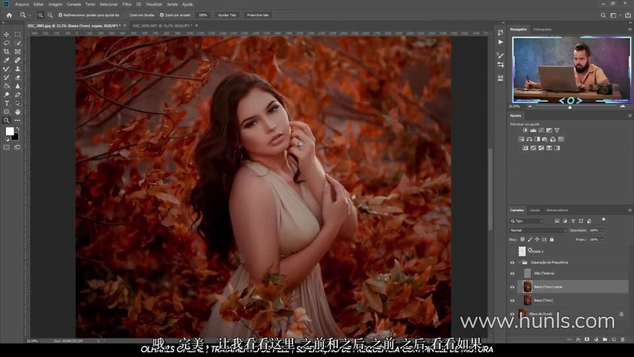Select the Dodge tool

pyautogui.click(x=7, y=95)
